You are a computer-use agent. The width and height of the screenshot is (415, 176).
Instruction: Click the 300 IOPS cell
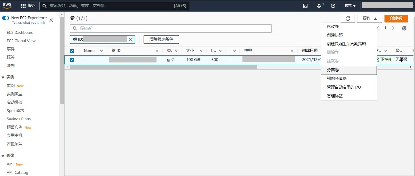215,60
